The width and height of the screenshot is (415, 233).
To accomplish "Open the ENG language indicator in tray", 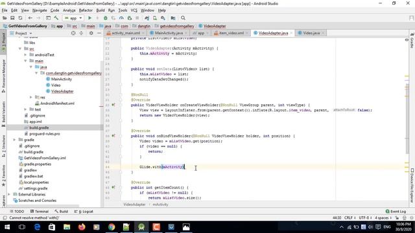I will (387, 227).
